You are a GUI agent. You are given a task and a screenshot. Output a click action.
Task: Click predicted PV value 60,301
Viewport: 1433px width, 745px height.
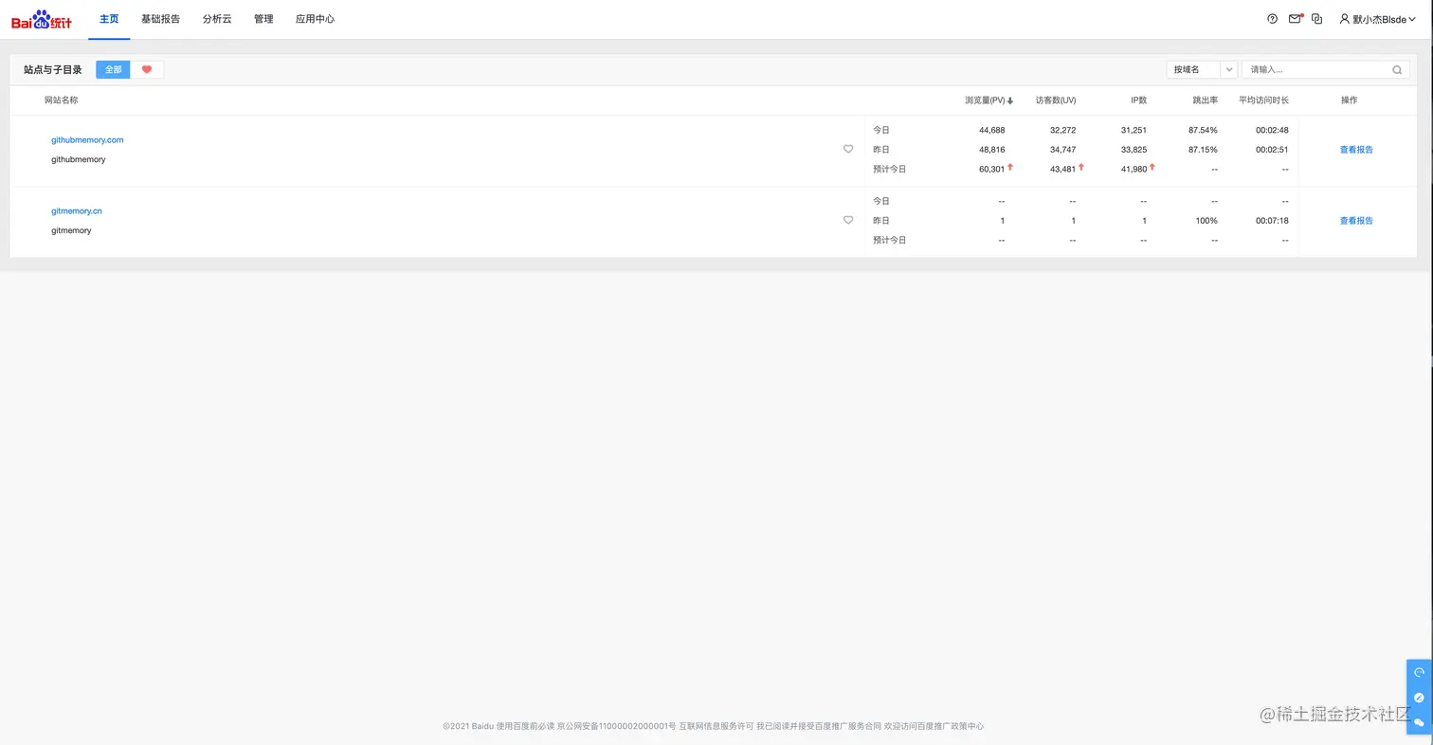click(991, 170)
